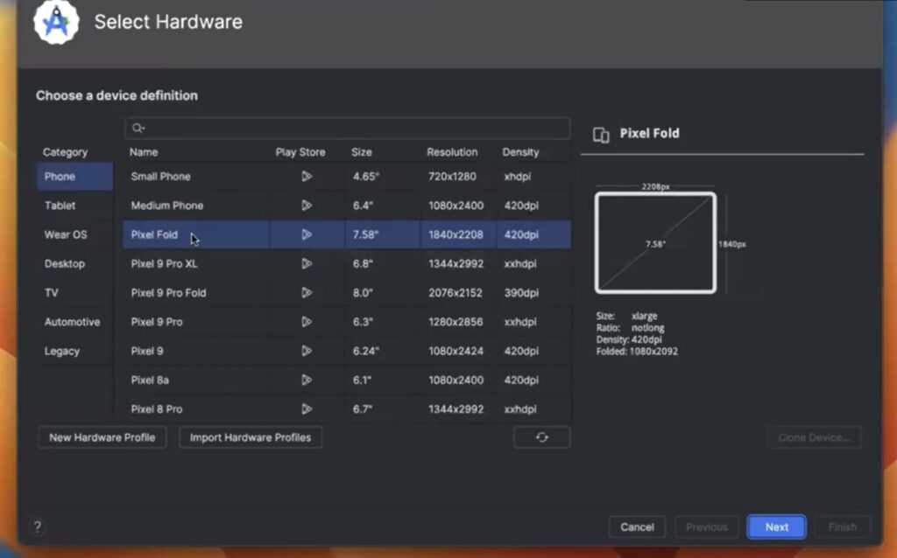Create a New Hardware Profile
The image size is (897, 558).
[102, 436]
